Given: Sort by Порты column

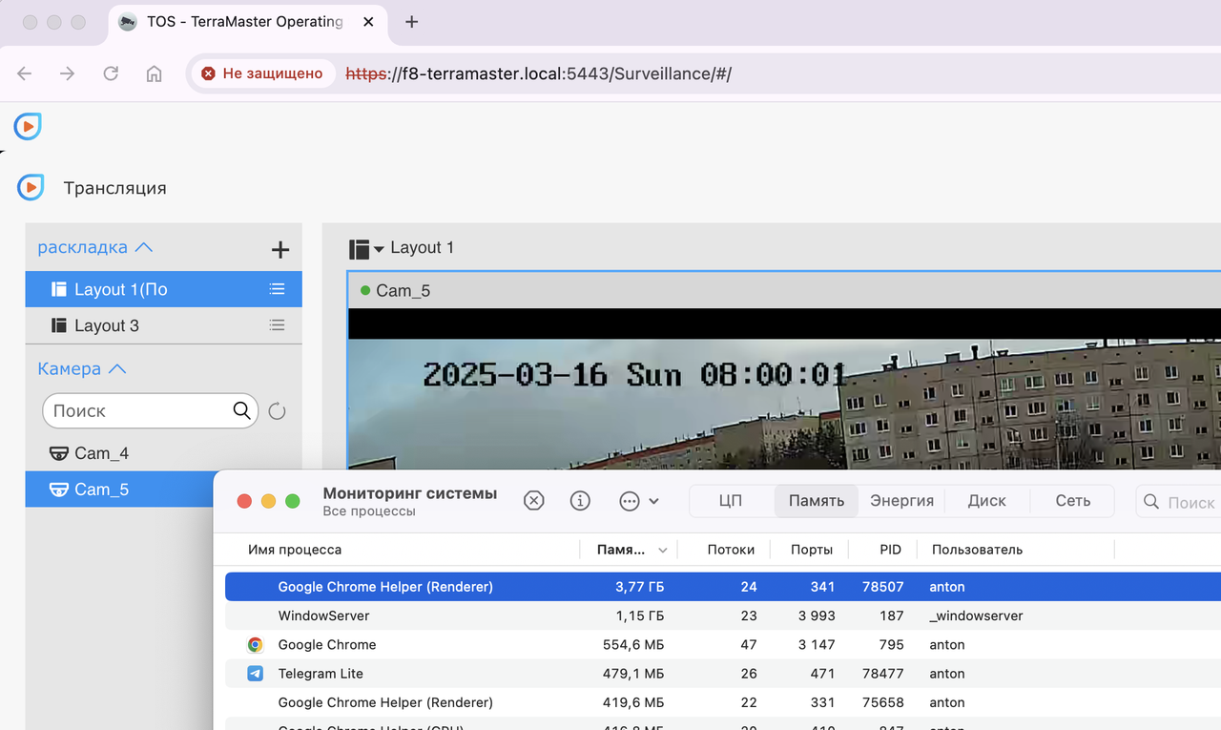Looking at the screenshot, I should click(x=812, y=550).
